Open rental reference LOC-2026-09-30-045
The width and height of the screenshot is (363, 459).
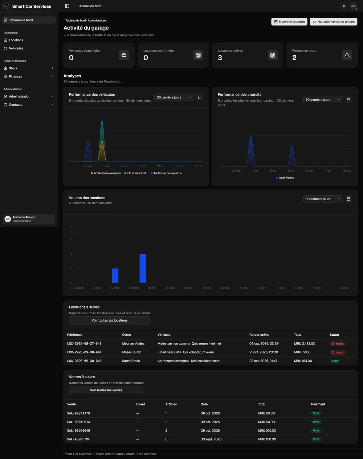click(x=84, y=361)
